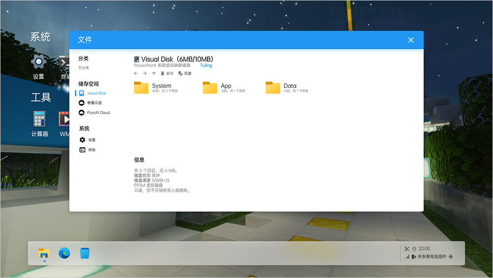Click the power icon in tray
Viewport: 493px width, 278px height.
(414, 248)
